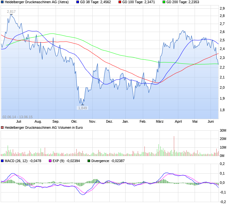Viewport: 232px width, 205px height.
Task: Click the 2,9 price axis value
Action: [222, 8]
